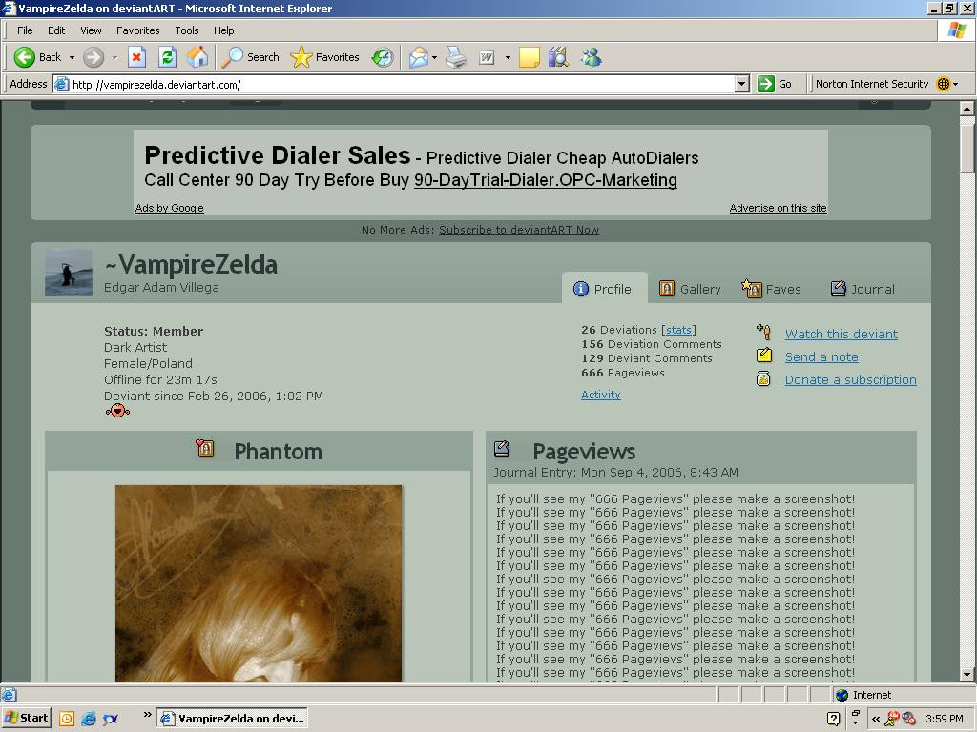This screenshot has height=732, width=977.
Task: Open the Windows Start button
Action: tap(26, 718)
